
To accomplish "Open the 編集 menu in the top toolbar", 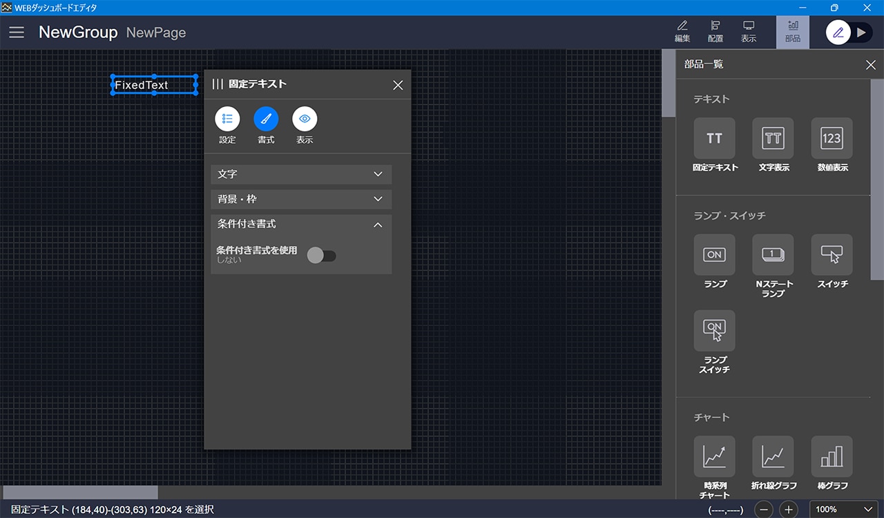I will [x=682, y=32].
